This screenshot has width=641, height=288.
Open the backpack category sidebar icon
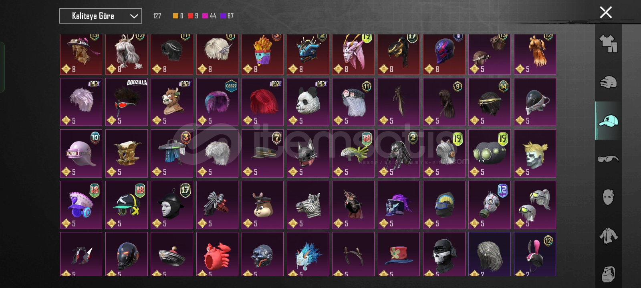click(x=608, y=274)
